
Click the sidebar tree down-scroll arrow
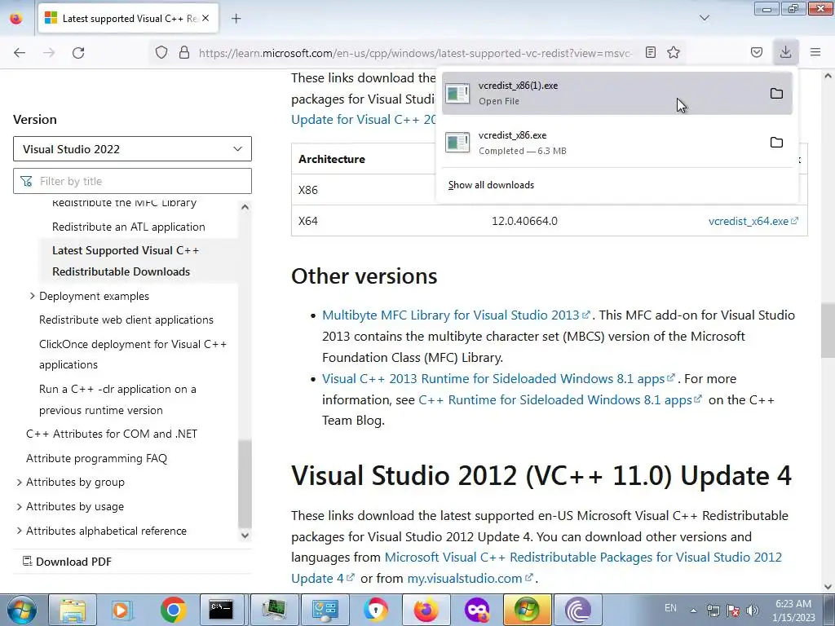tap(245, 536)
